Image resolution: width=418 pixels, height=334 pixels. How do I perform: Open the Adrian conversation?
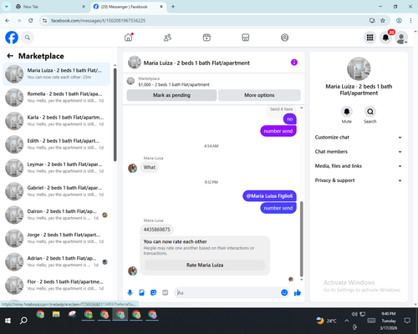56,261
